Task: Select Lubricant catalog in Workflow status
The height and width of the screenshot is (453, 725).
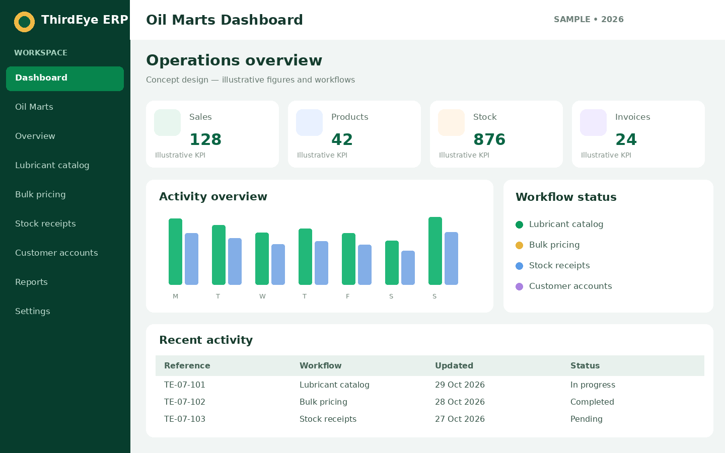Action: 566,224
